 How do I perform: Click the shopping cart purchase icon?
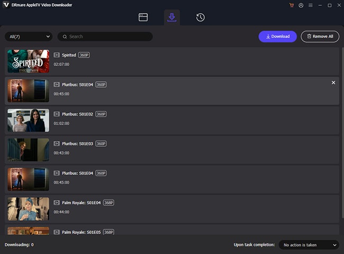point(292,5)
